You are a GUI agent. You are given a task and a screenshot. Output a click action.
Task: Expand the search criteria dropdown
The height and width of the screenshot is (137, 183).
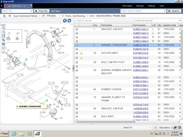(165, 11)
